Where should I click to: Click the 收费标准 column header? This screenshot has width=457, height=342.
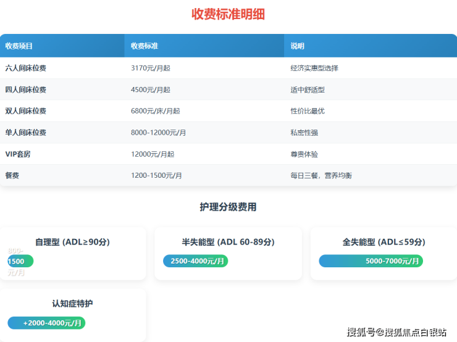[145, 46]
